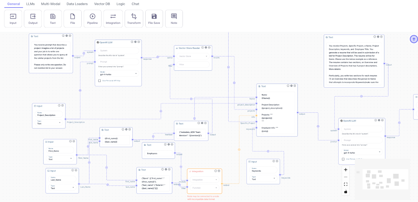The image size is (418, 202).
Task: Click the text area containing Employees
Action: click(158, 154)
